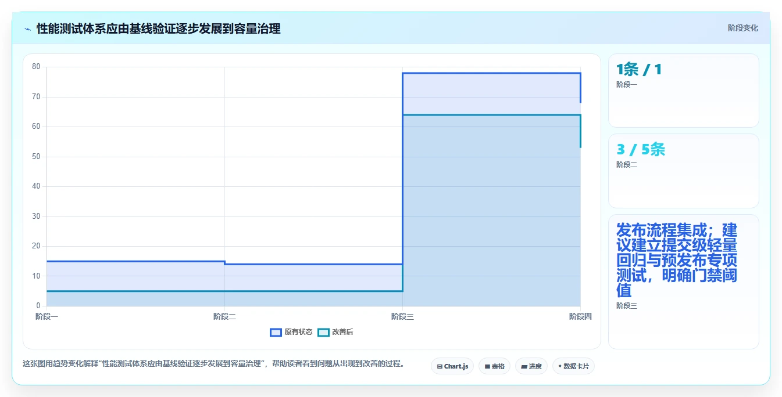Screen dimensions: 782x397
Task: Click the chart title 性能测试体系应由基线验证
Action: coord(159,29)
